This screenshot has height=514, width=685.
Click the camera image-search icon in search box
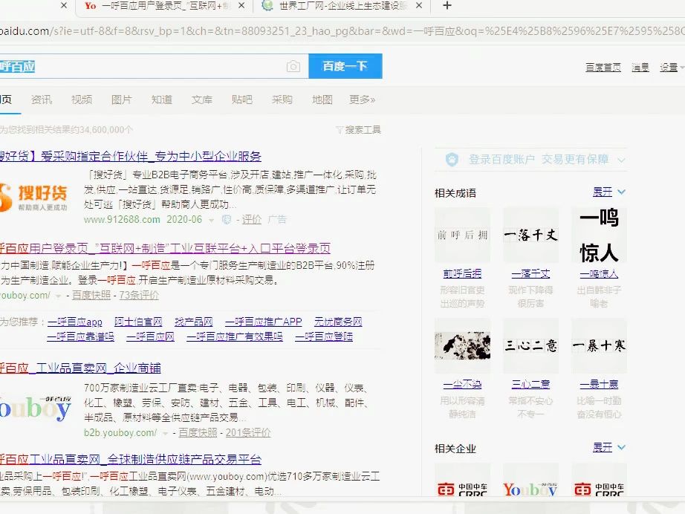[293, 66]
